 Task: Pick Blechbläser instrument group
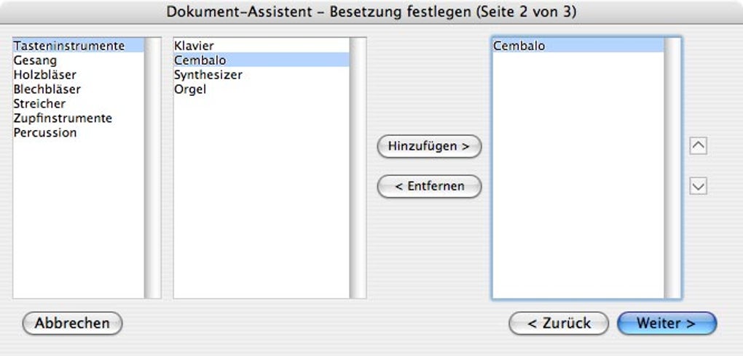click(47, 89)
